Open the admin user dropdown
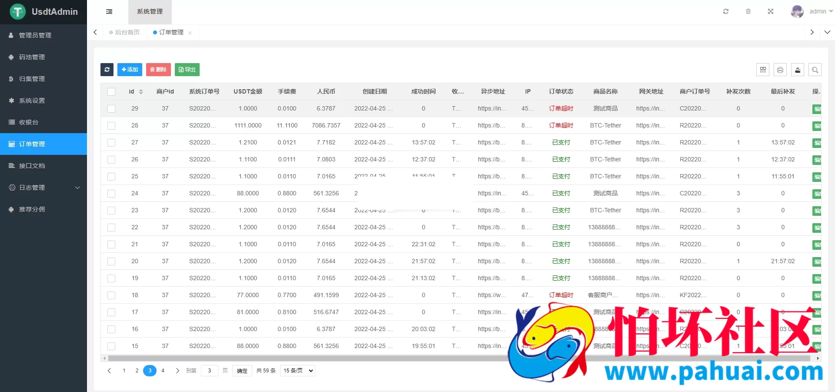Screen dimensions: 835x392 click(x=812, y=12)
